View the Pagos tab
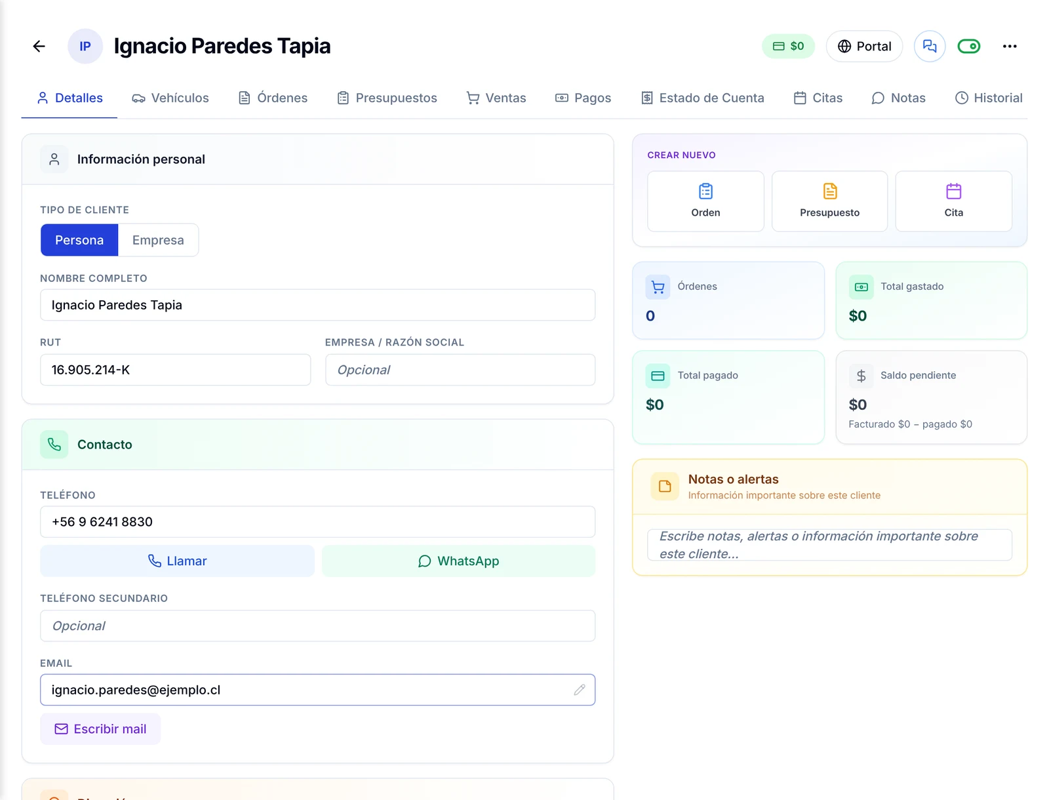This screenshot has width=1049, height=800. (x=583, y=98)
